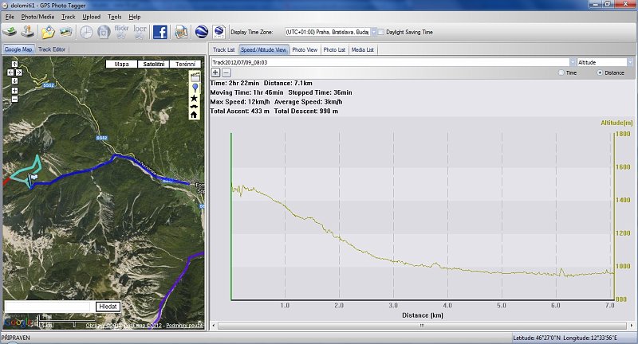
Task: Click the KMZ export file icon
Action: coord(219,32)
